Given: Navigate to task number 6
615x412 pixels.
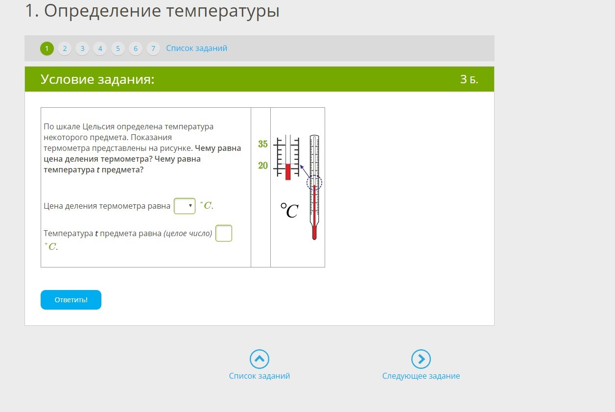Looking at the screenshot, I should [136, 48].
